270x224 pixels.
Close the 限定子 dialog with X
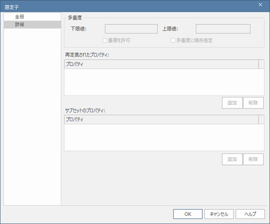click(x=260, y=5)
